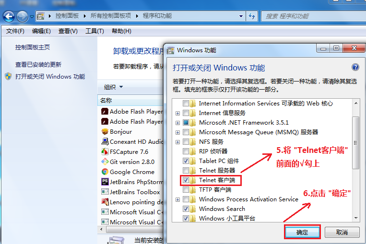
Task: Click the Forward navigation arrow button
Action: [x=23, y=17]
